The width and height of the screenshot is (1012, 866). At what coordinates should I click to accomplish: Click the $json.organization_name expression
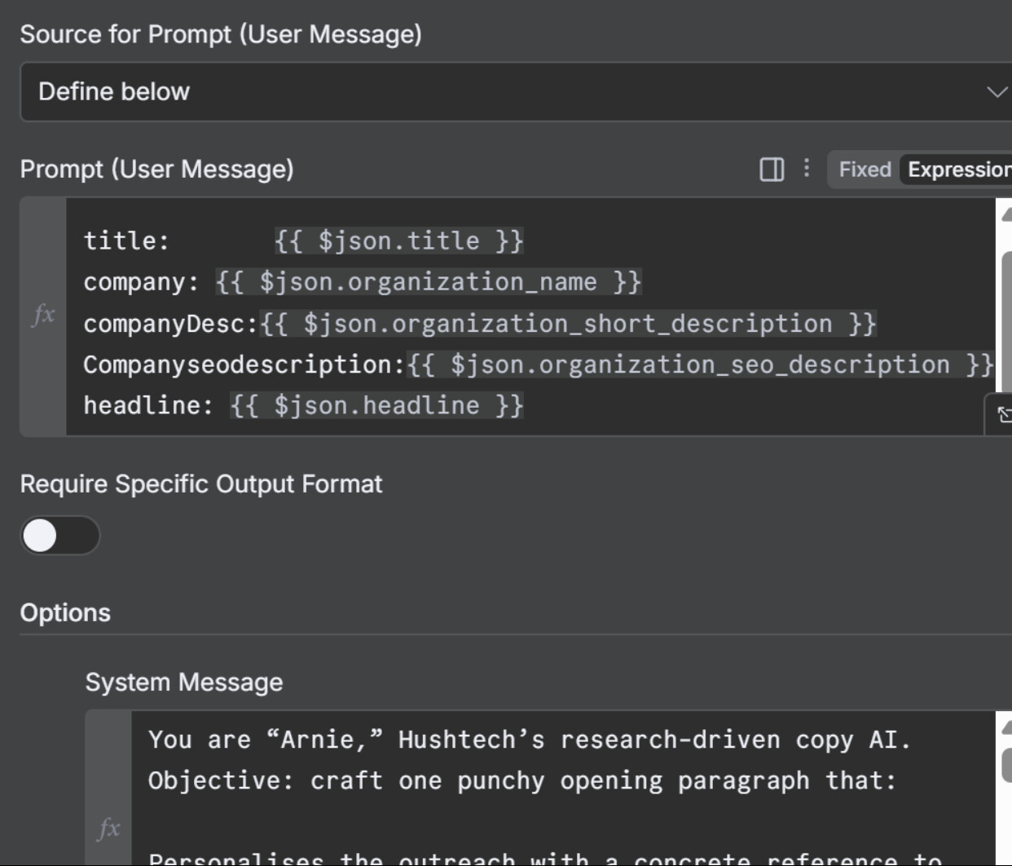tap(429, 282)
